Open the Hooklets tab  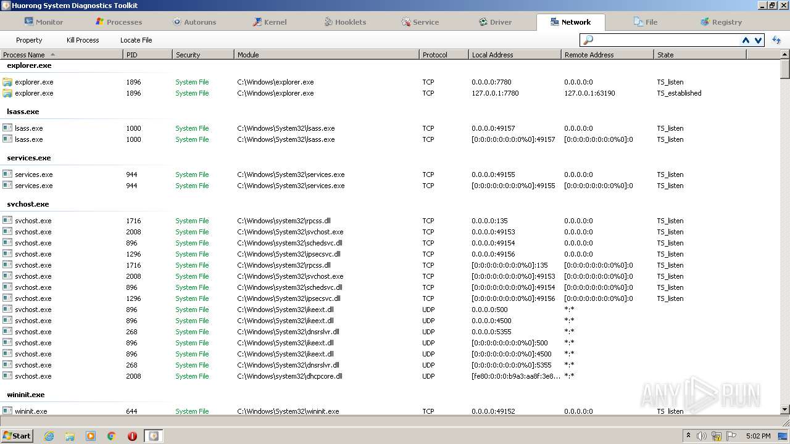point(345,22)
